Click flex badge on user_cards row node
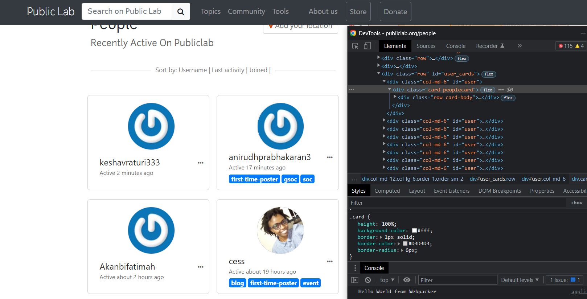The height and width of the screenshot is (299, 587). click(489, 74)
